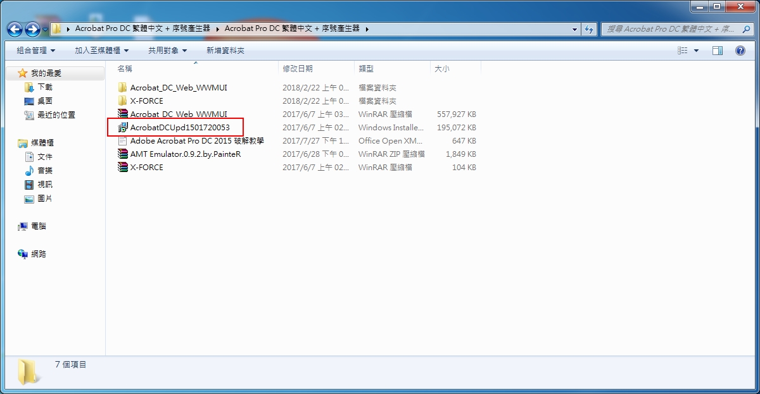
Task: Click Windows Installe... type cell
Action: click(391, 127)
